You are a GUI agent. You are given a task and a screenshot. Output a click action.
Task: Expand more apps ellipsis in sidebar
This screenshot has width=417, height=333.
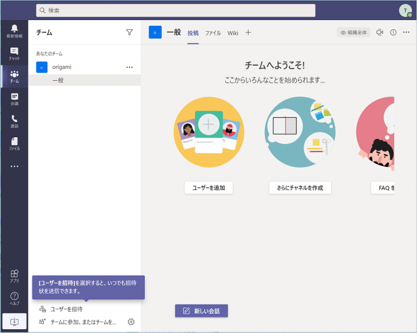click(14, 166)
